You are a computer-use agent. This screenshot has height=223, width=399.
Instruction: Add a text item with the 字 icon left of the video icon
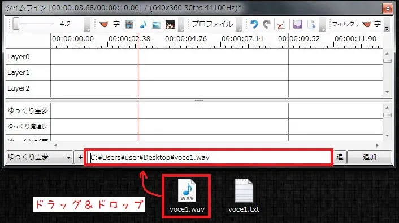coord(116,24)
